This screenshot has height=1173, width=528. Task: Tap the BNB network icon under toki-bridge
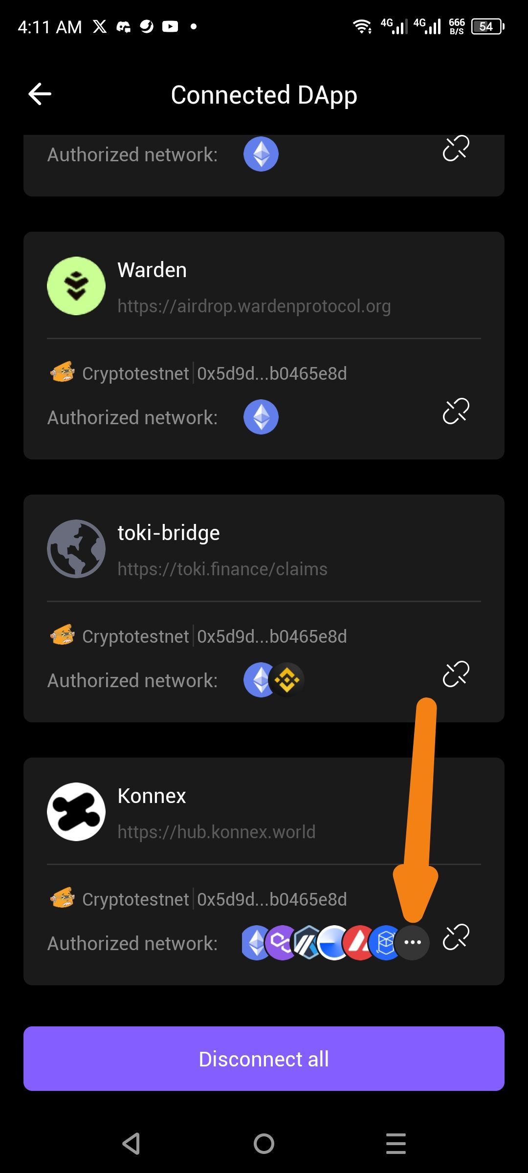(287, 679)
